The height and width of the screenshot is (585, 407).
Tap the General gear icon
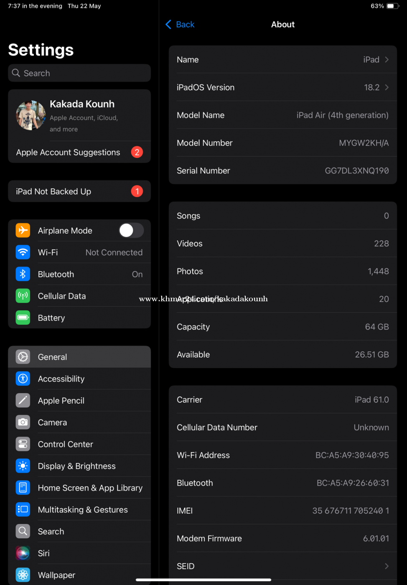[23, 357]
